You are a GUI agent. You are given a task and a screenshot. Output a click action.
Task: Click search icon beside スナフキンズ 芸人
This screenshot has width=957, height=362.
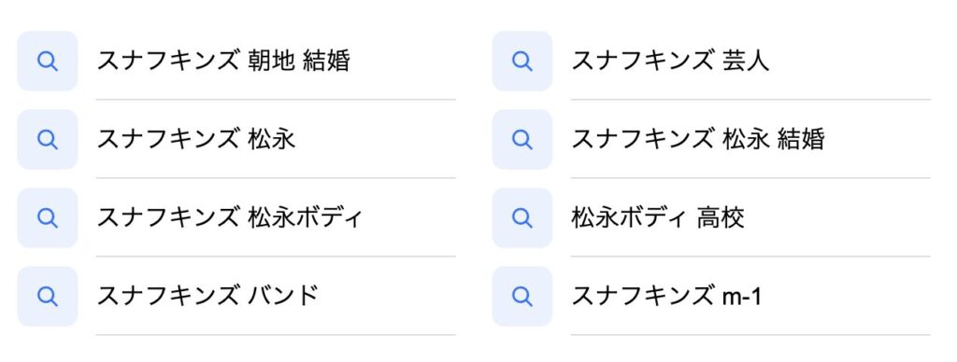coord(522,61)
